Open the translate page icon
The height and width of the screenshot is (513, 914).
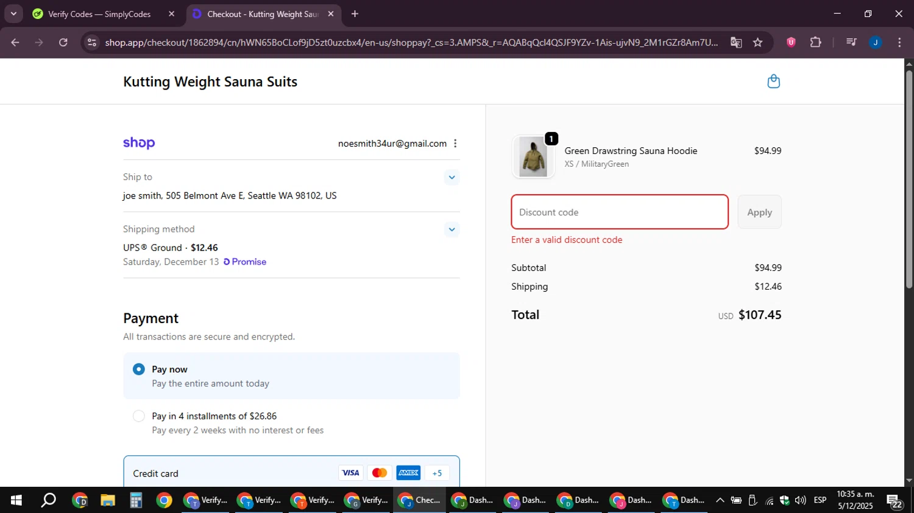click(736, 43)
